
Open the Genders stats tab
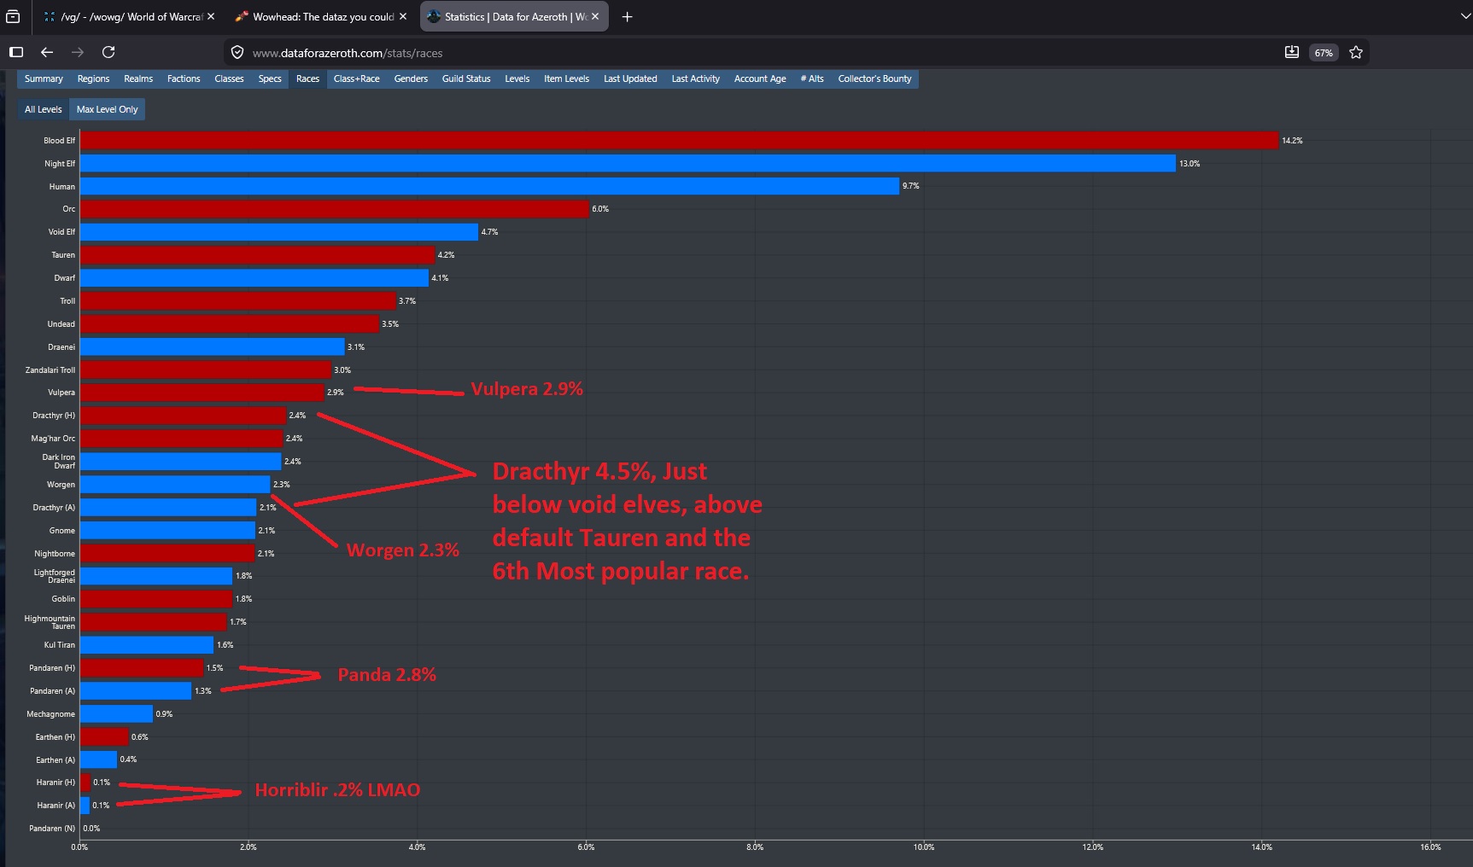point(411,79)
